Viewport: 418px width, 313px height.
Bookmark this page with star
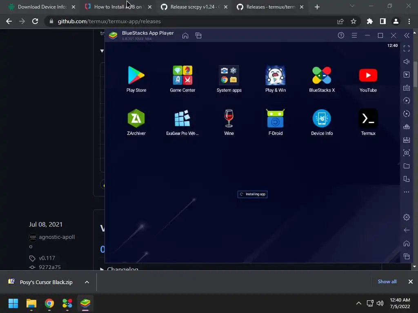[x=354, y=21]
